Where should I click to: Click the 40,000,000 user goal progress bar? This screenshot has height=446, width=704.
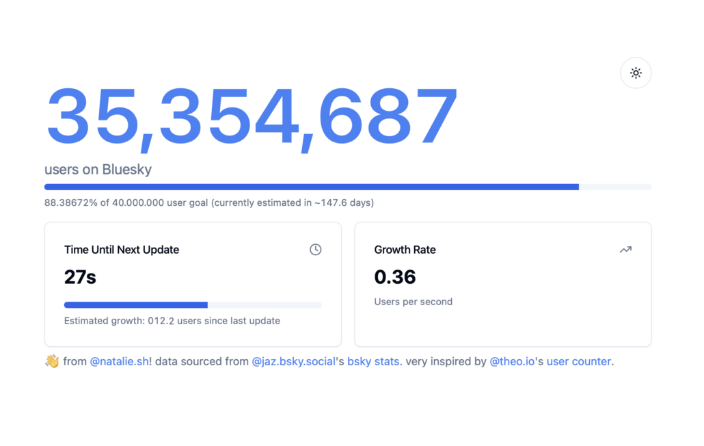[x=348, y=187]
